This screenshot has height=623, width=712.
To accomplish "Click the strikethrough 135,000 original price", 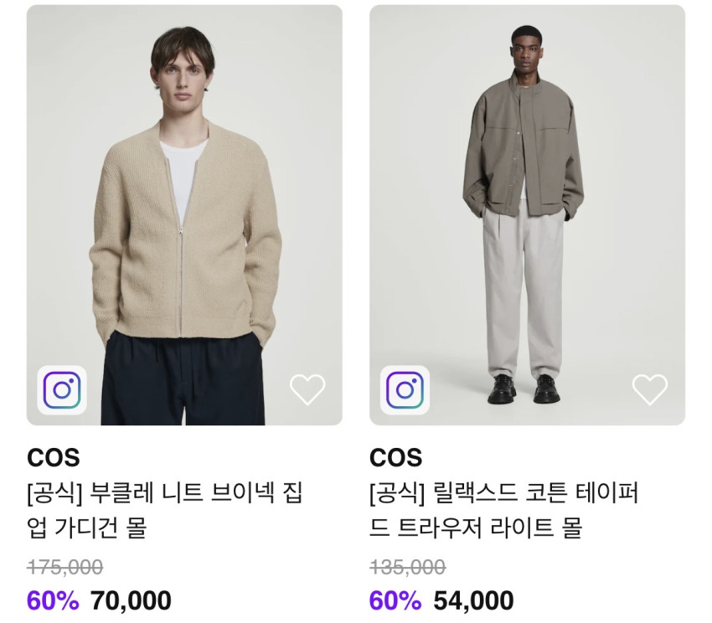I will [x=408, y=567].
